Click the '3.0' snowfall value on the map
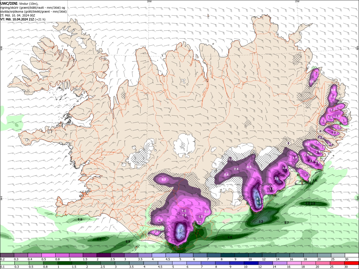 click(x=284, y=168)
